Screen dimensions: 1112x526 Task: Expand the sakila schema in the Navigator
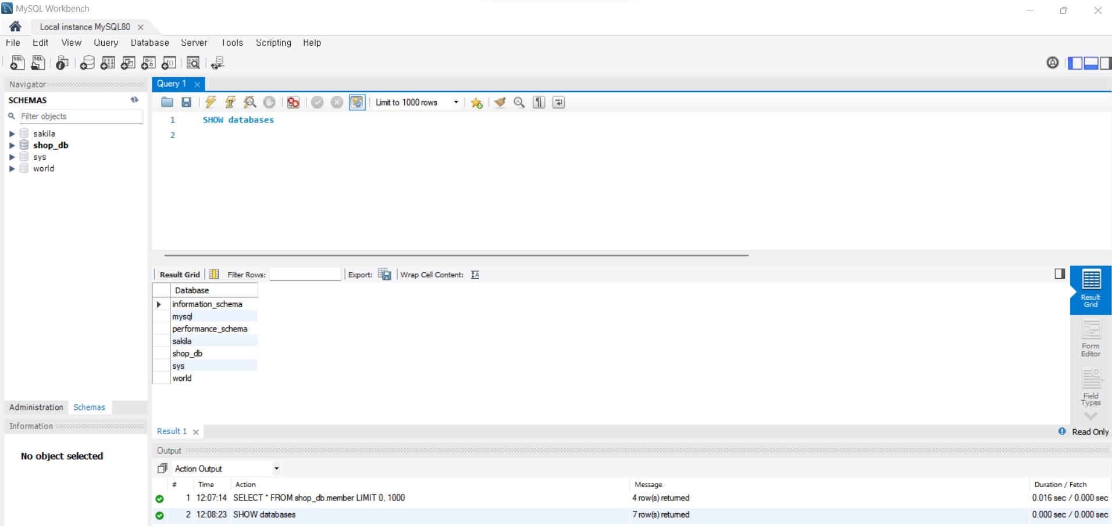[x=12, y=133]
